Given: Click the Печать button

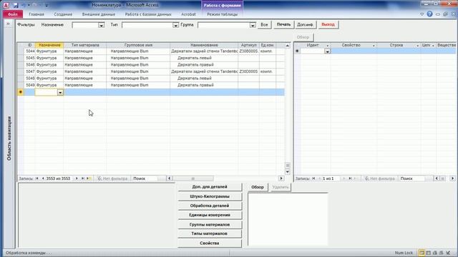Looking at the screenshot, I should pyautogui.click(x=283, y=24).
